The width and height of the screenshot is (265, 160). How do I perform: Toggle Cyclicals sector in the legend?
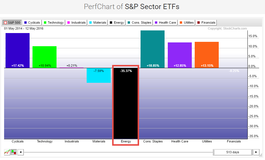[32, 23]
